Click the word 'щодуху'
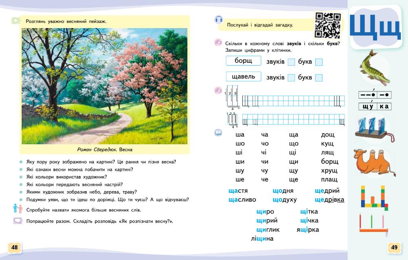Image resolution: width=408 pixels, height=260 pixels. [x=284, y=200]
